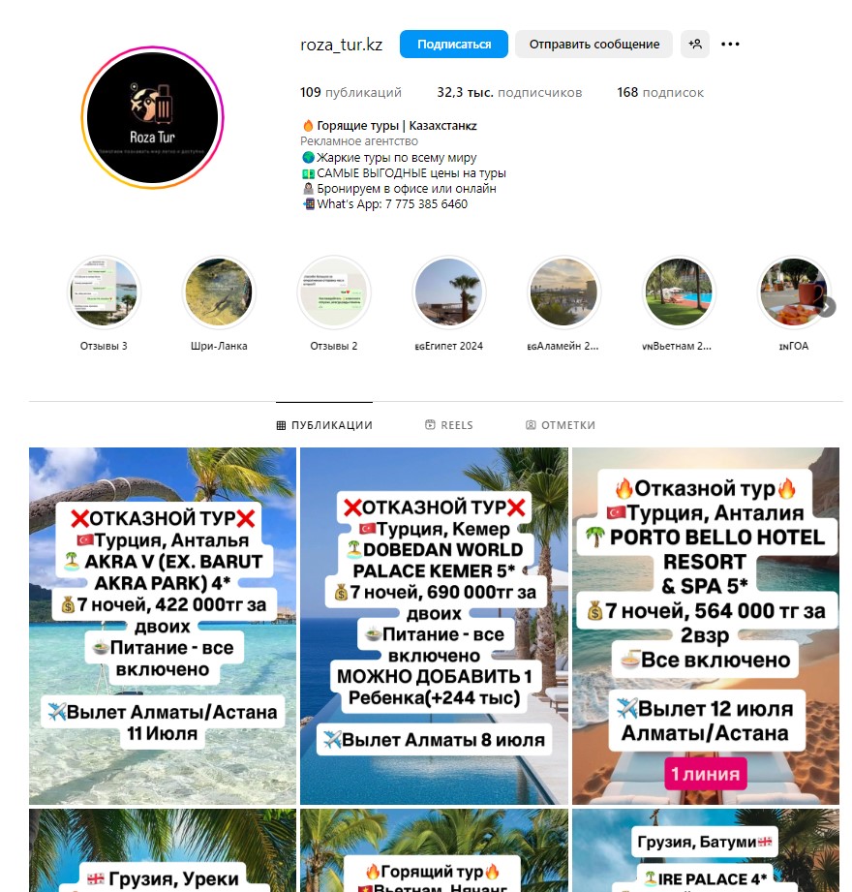
Task: Click the Подписаться button
Action: pyautogui.click(x=454, y=44)
